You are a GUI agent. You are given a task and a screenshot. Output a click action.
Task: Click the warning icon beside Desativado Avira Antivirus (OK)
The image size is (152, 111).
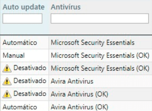[7, 94]
